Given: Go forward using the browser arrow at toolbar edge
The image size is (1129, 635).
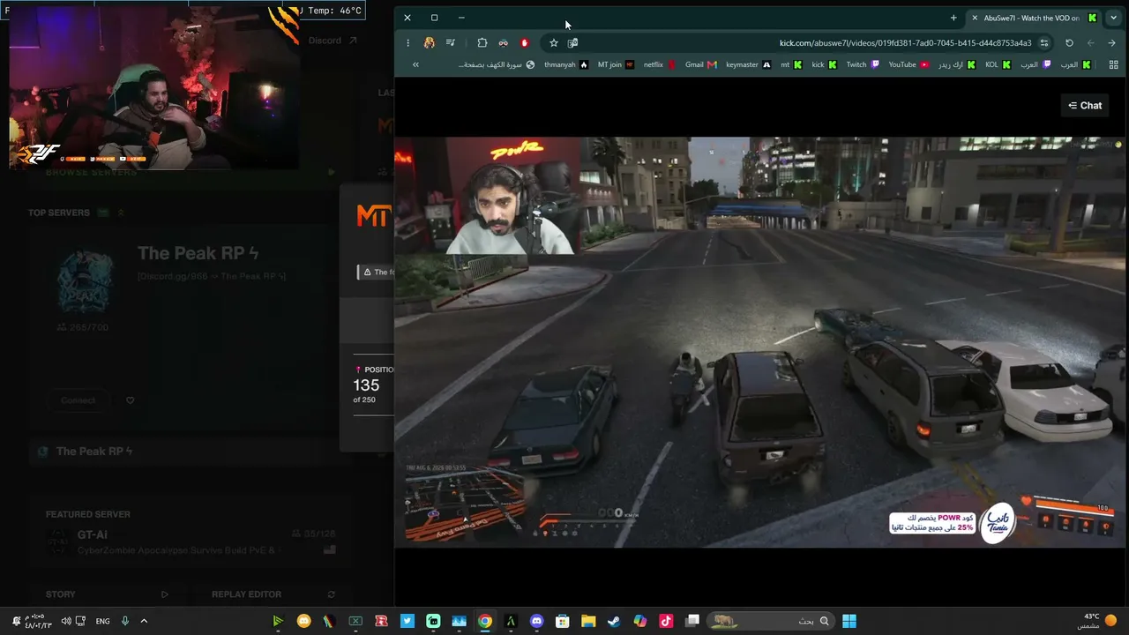Looking at the screenshot, I should [1111, 42].
